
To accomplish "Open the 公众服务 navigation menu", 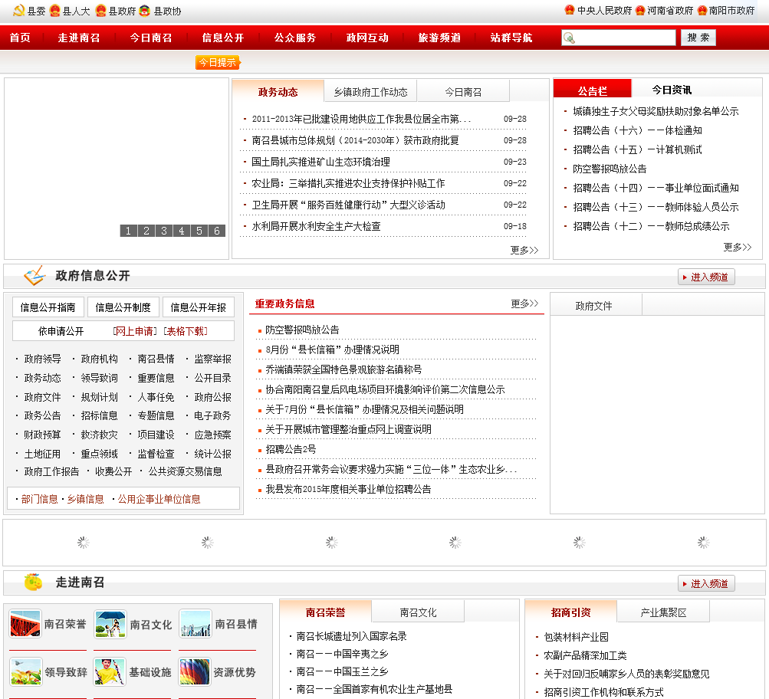I will pos(295,38).
